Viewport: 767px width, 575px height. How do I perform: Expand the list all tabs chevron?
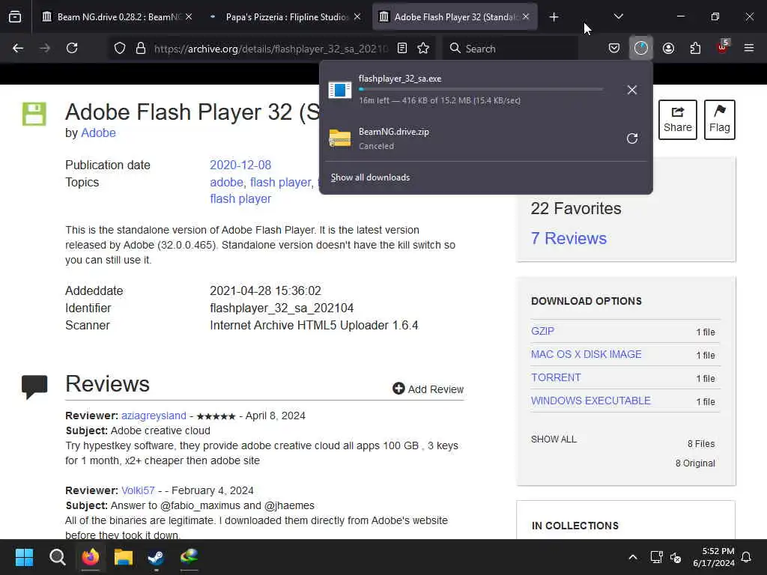click(x=618, y=16)
